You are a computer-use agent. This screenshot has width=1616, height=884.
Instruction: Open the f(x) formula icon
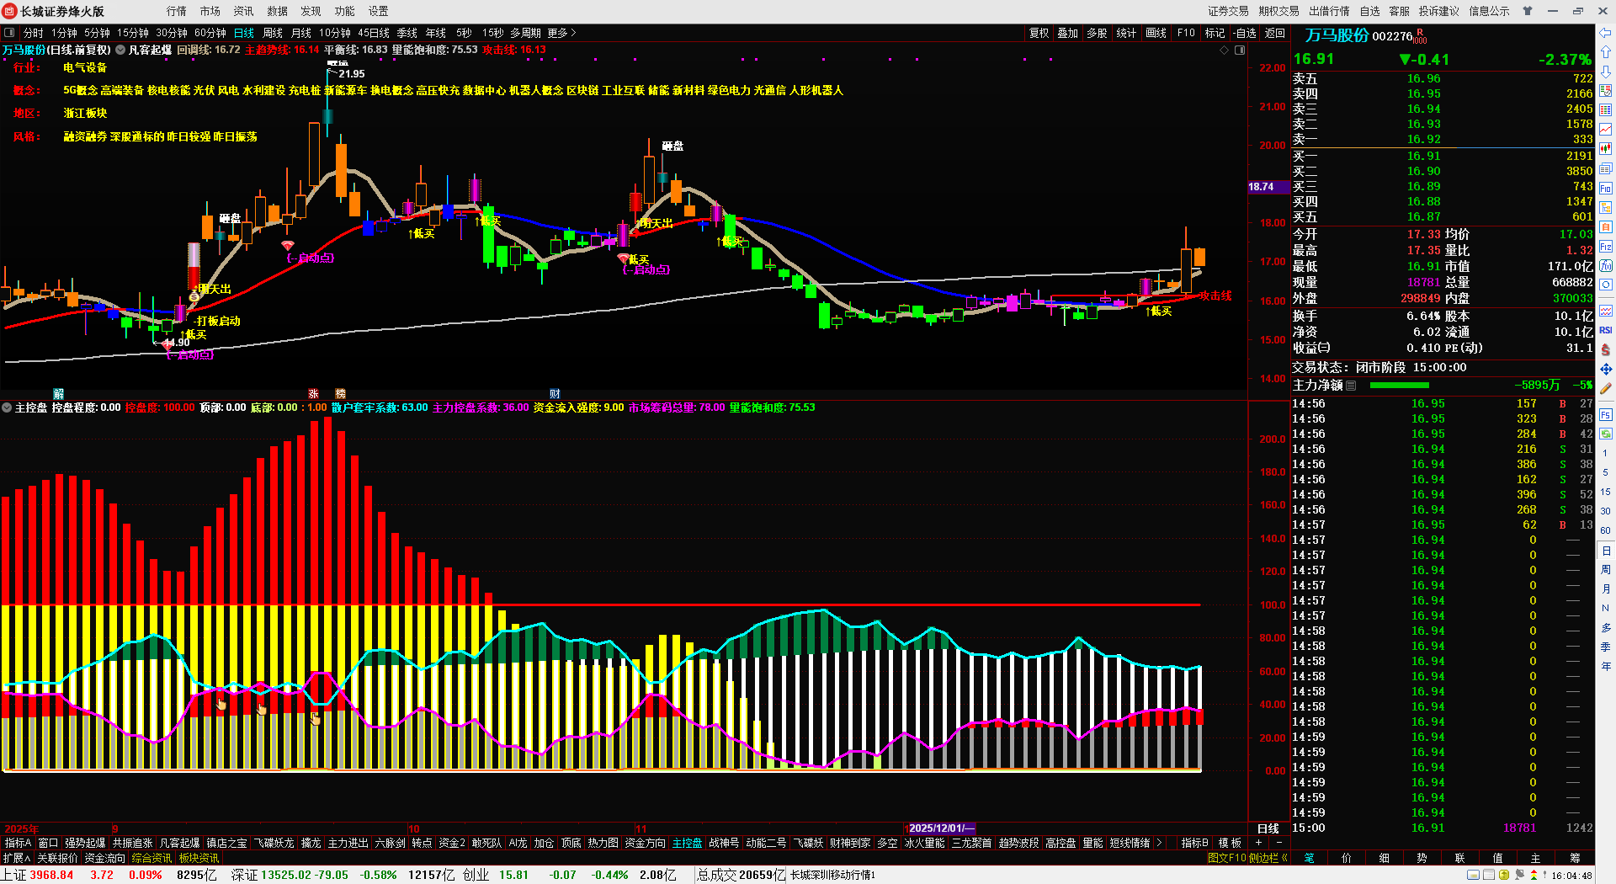pos(1605,266)
